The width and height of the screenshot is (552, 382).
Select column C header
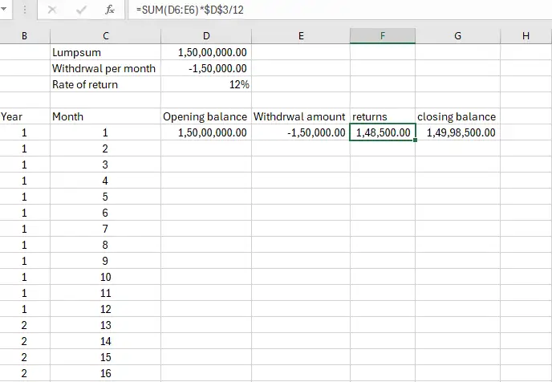click(104, 35)
